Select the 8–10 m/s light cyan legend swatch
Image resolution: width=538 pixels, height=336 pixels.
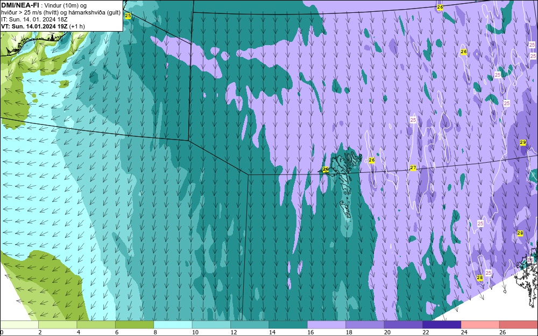173,325
